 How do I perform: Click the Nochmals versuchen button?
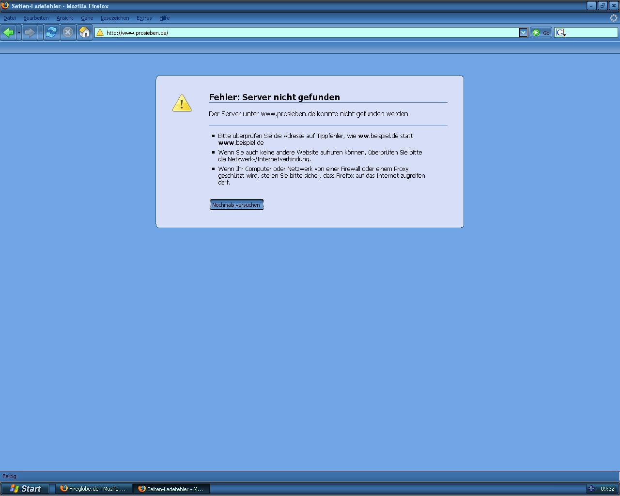pos(236,205)
